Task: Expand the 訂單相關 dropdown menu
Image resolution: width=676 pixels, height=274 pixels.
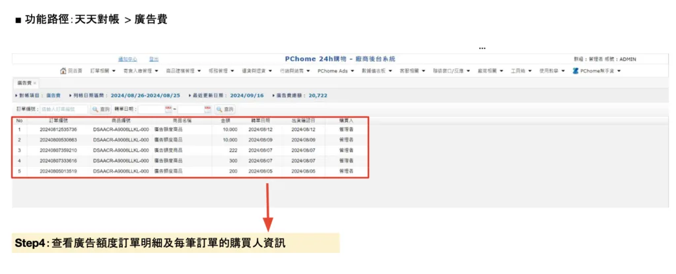Action: tap(102, 70)
